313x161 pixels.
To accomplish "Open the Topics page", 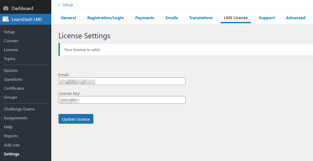I will click(9, 59).
